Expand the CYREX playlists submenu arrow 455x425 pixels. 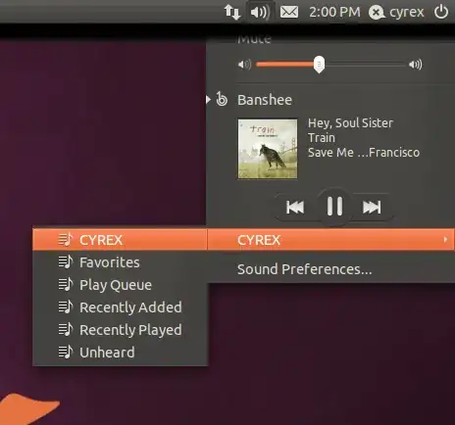point(445,240)
